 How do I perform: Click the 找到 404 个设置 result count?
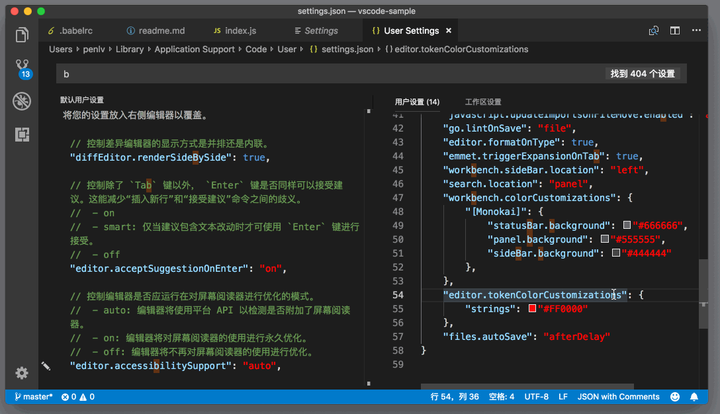point(643,74)
